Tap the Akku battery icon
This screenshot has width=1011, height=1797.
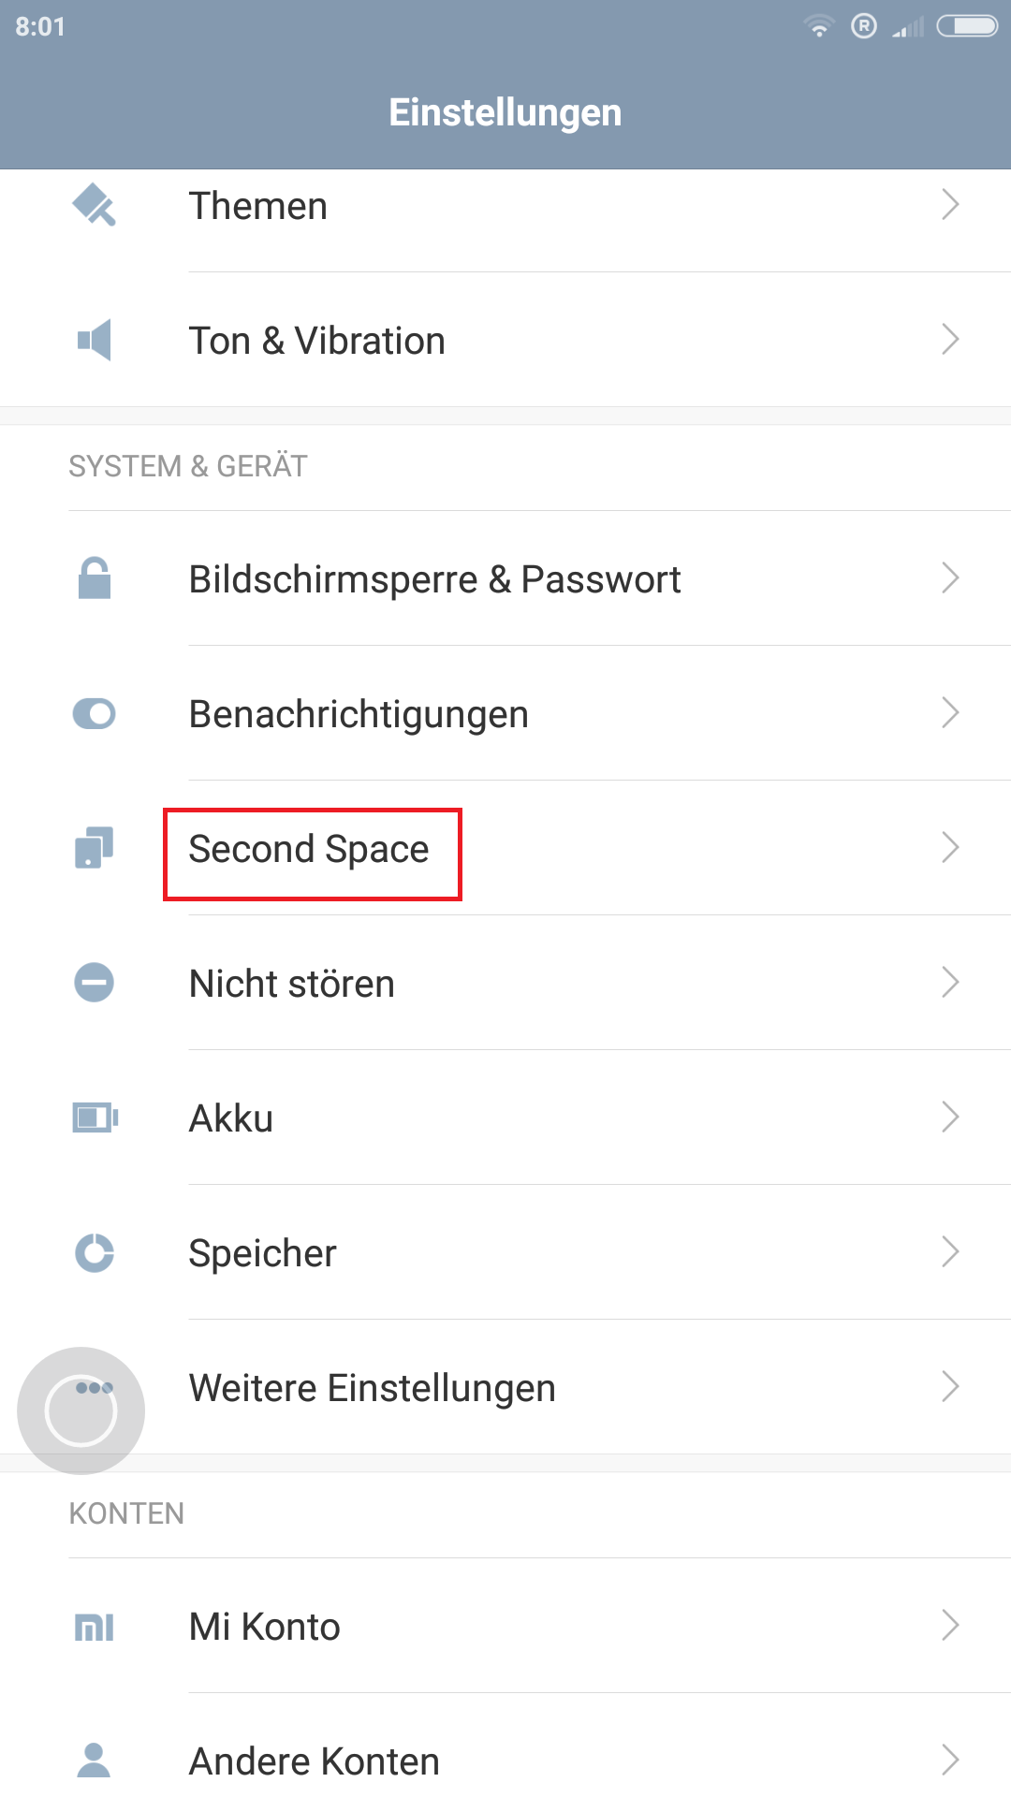tap(95, 1118)
